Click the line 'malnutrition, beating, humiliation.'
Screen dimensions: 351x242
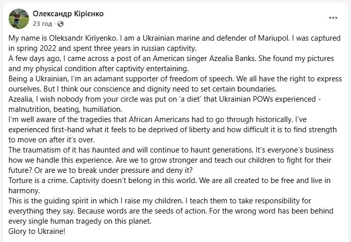pyautogui.click(x=65, y=109)
